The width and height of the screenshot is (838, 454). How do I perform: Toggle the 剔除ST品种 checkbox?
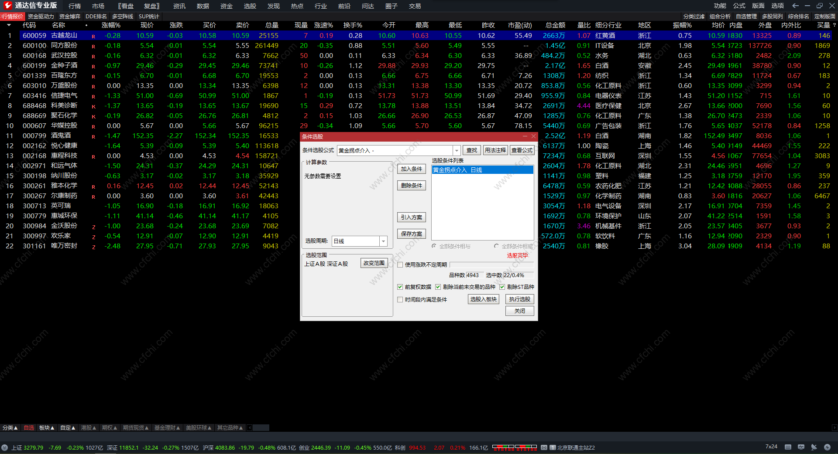502,287
